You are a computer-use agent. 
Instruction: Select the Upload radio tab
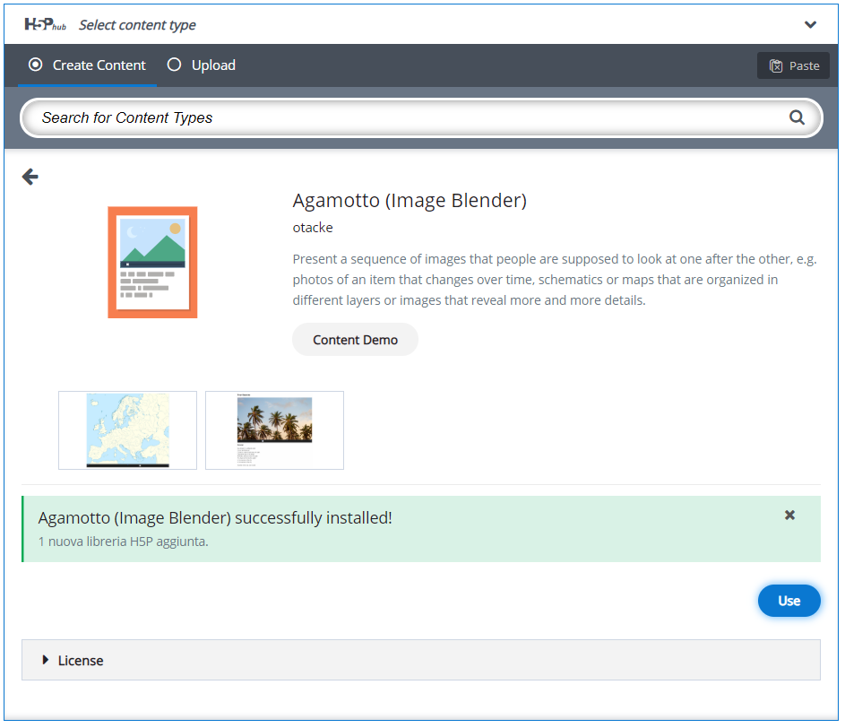(x=201, y=65)
